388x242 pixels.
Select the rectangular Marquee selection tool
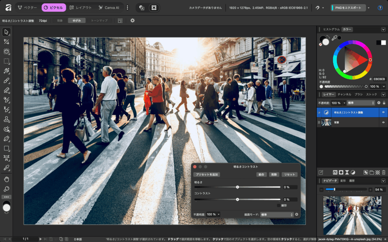tap(6, 61)
